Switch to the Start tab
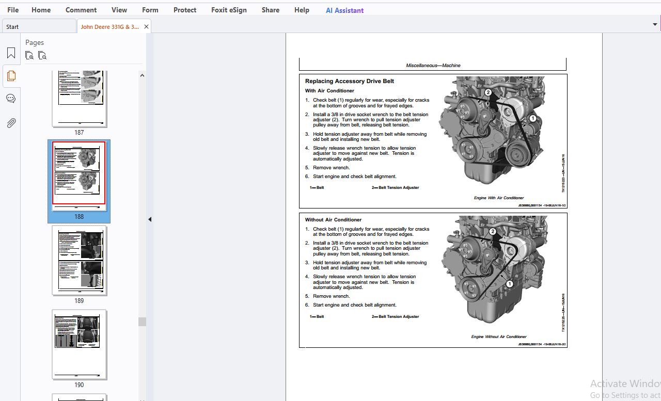 pyautogui.click(x=39, y=27)
